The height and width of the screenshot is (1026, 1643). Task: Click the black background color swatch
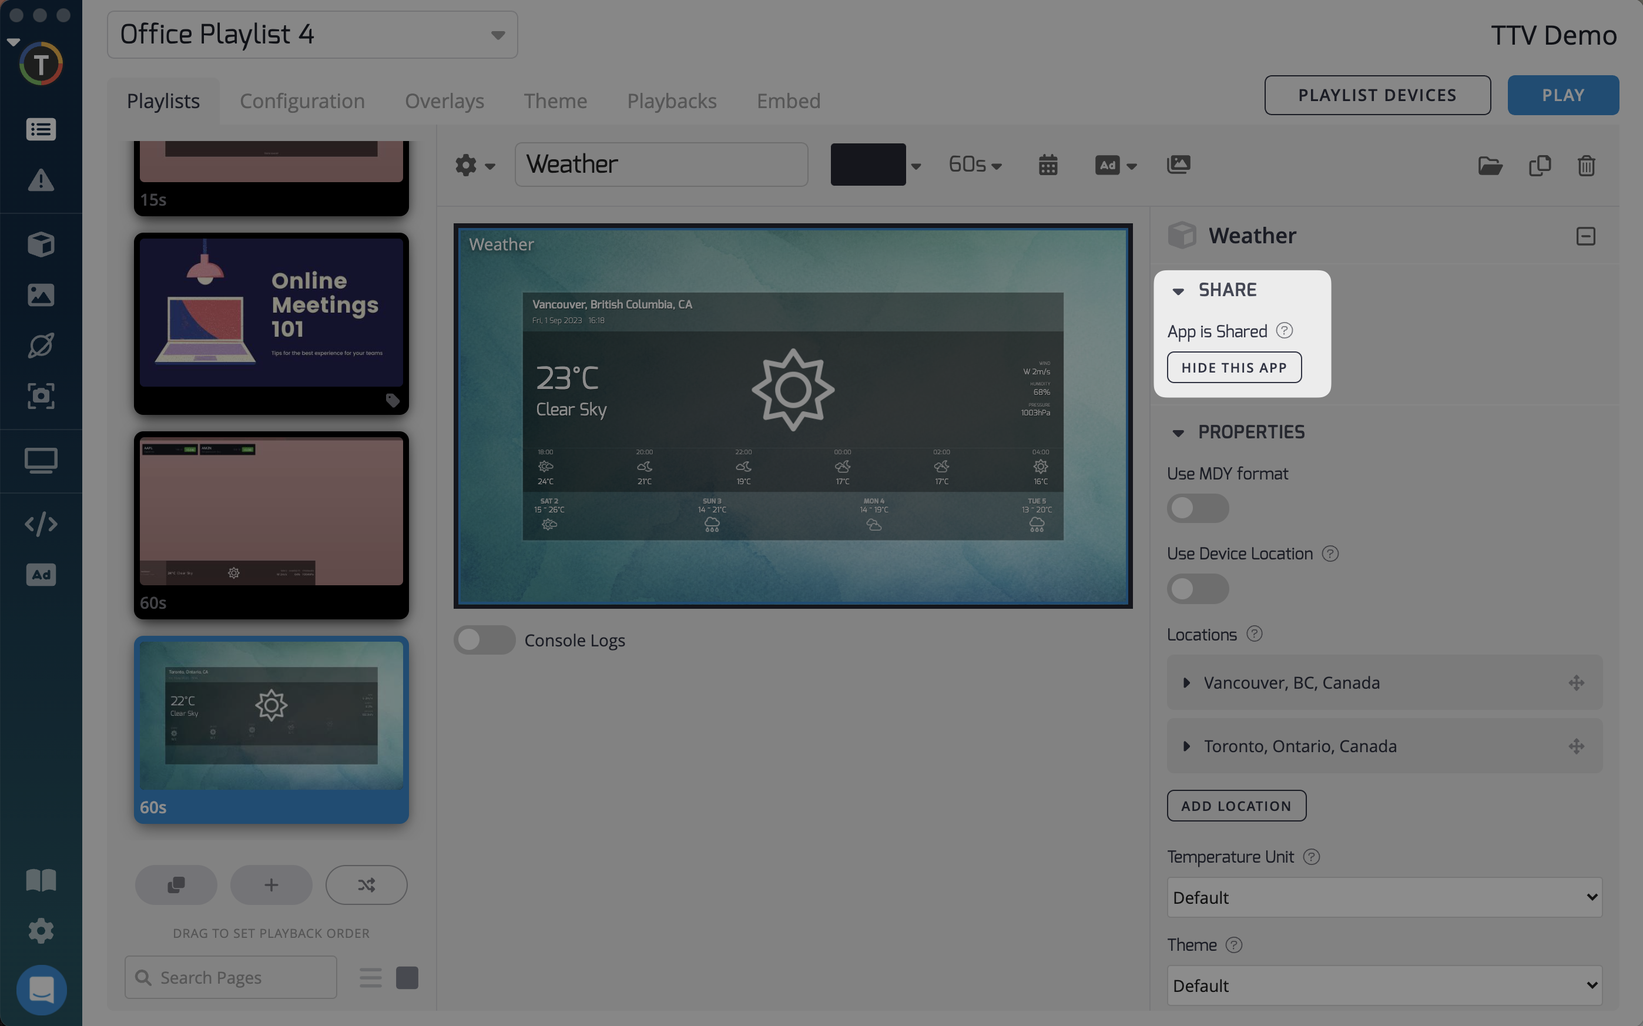(x=868, y=164)
